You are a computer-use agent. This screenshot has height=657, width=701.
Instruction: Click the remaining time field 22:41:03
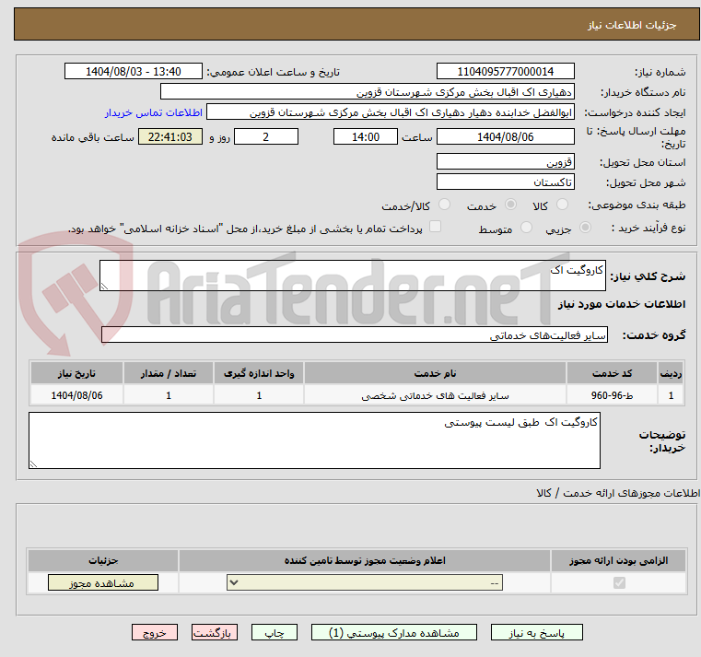(x=169, y=137)
